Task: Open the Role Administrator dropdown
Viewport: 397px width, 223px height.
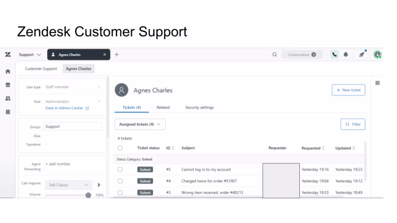Action: (x=73, y=101)
